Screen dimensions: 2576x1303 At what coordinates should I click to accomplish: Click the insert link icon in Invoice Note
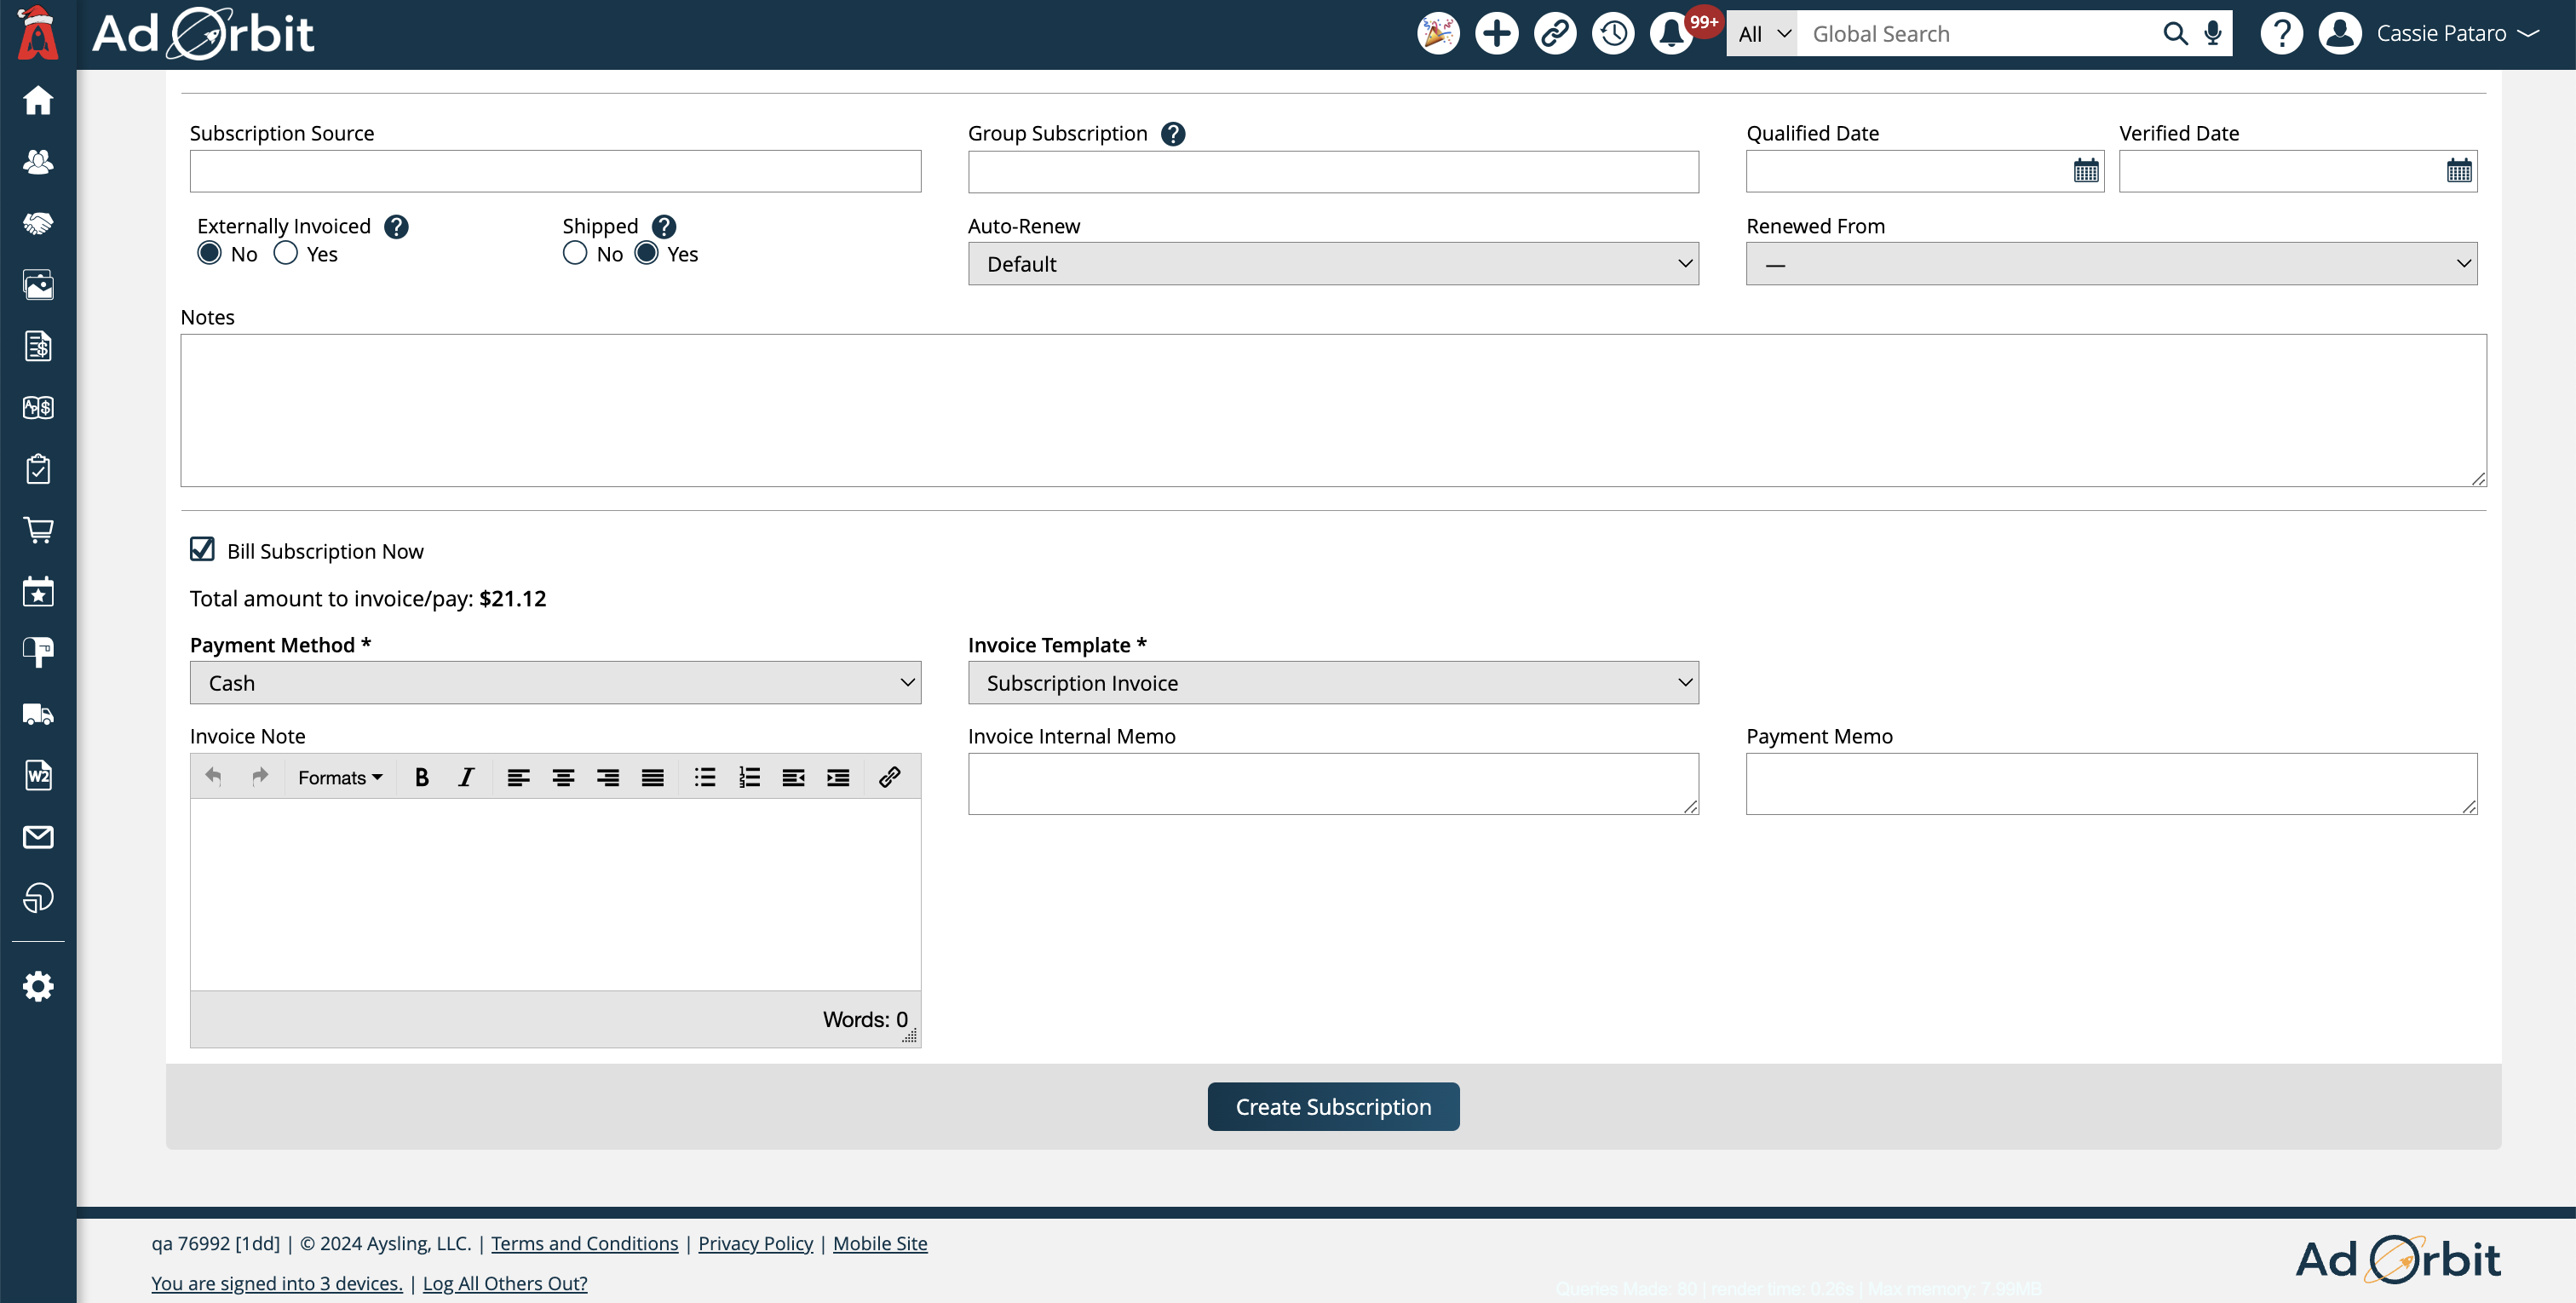(889, 777)
